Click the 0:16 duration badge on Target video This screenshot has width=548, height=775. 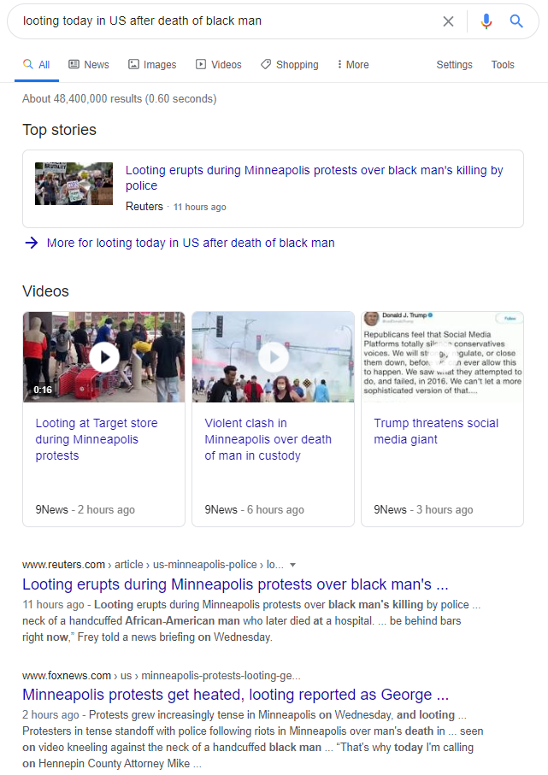tap(43, 390)
